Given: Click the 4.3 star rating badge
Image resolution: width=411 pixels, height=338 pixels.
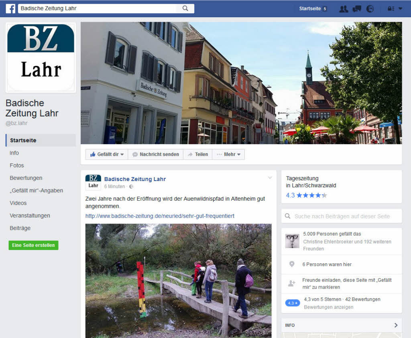Looking at the screenshot, I should [x=292, y=303].
